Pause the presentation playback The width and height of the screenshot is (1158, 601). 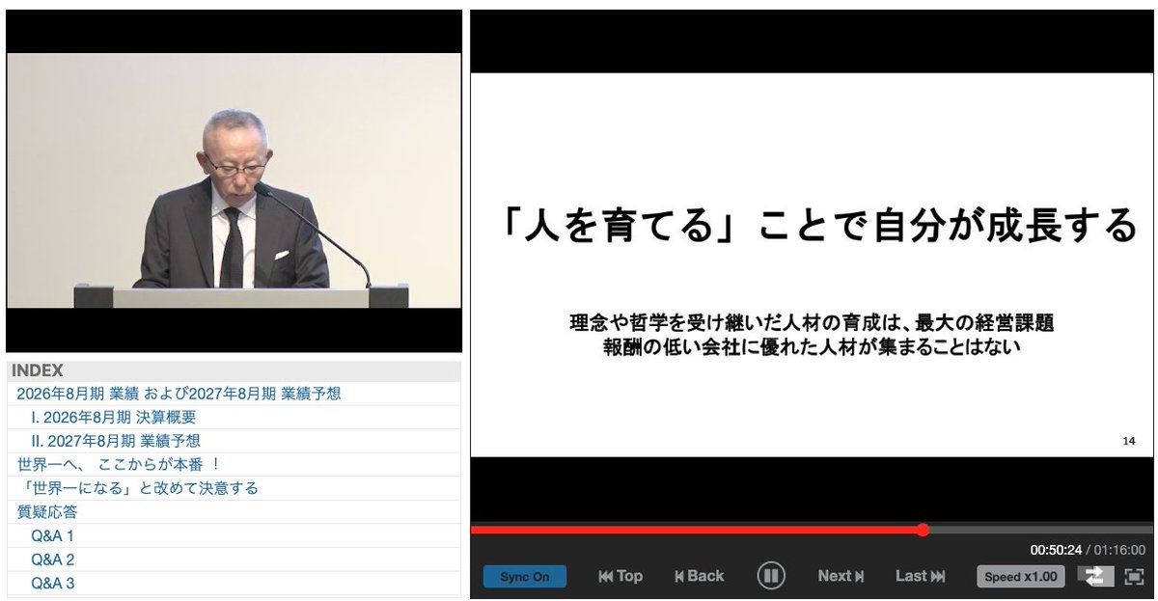[770, 576]
